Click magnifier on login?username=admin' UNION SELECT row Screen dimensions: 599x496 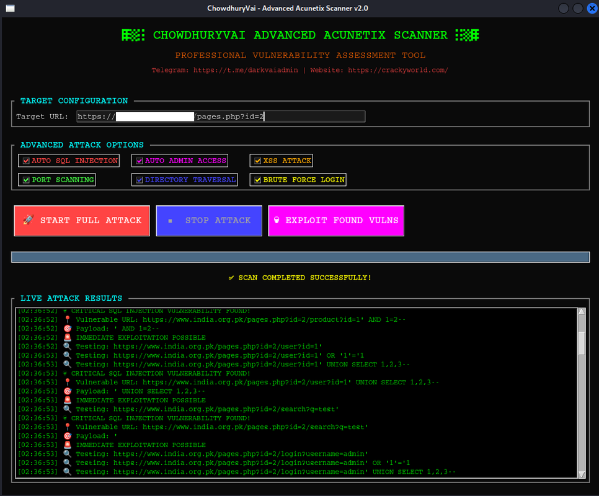coord(67,472)
